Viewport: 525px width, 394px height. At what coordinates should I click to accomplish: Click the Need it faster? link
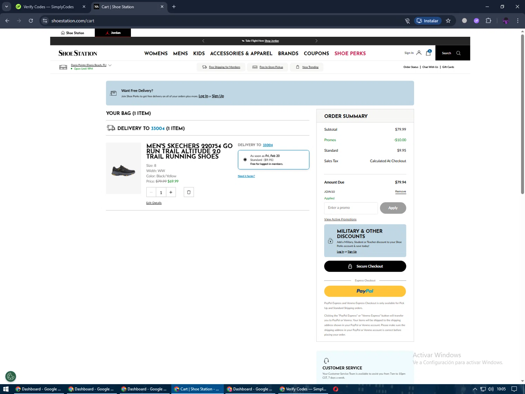click(x=246, y=176)
